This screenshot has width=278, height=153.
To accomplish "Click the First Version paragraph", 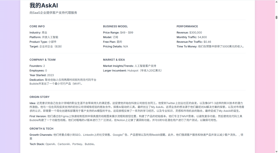I will point(136,118).
